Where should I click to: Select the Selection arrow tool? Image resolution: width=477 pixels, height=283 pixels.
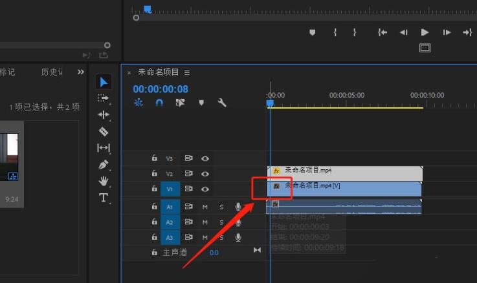(104, 81)
